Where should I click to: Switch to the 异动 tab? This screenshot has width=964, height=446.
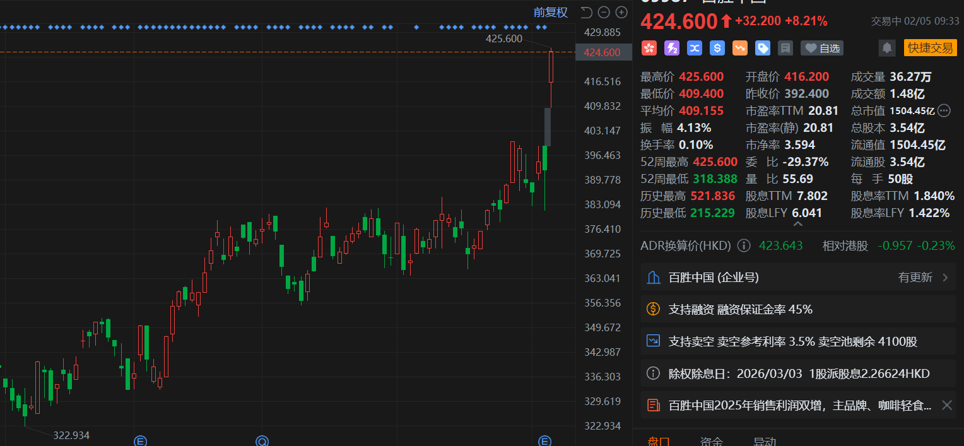(x=765, y=441)
